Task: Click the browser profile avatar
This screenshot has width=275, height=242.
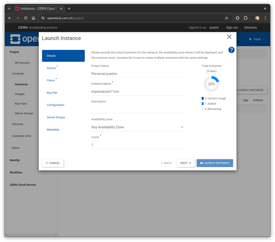Action: pyautogui.click(x=257, y=18)
